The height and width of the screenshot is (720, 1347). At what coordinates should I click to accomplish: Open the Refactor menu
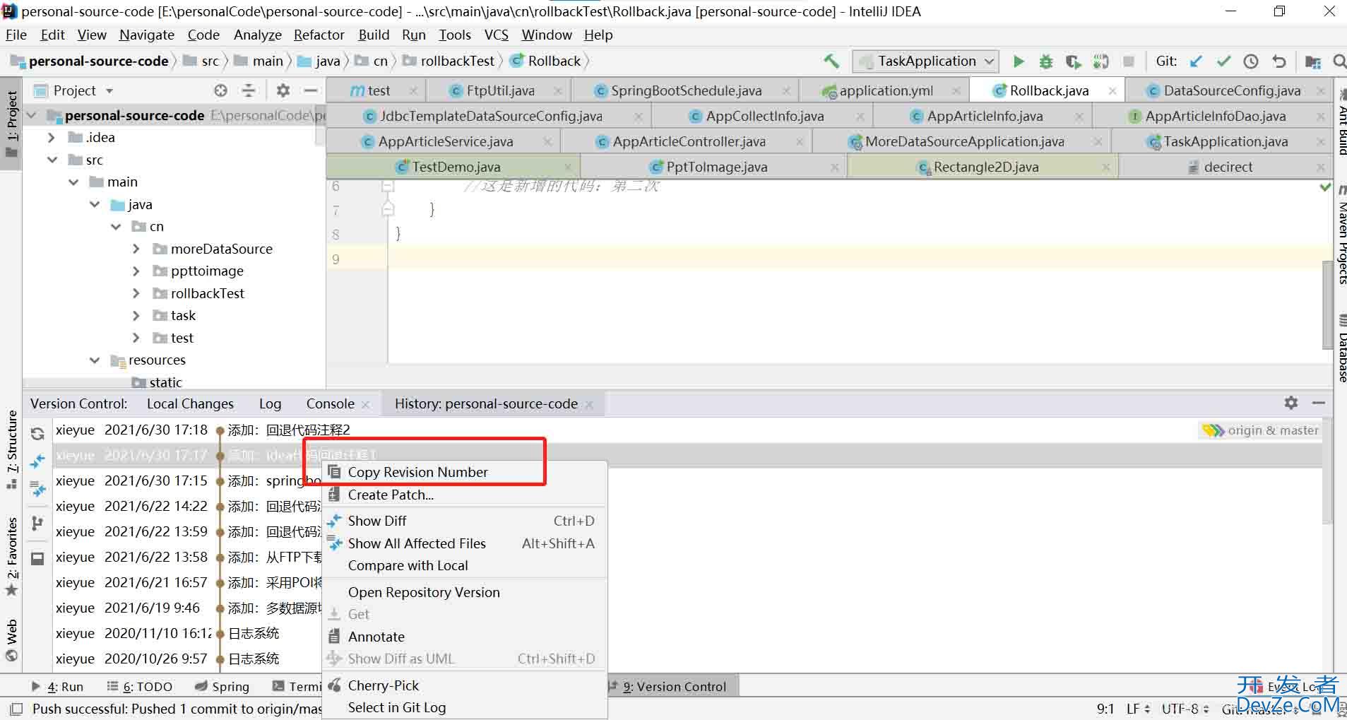319,35
